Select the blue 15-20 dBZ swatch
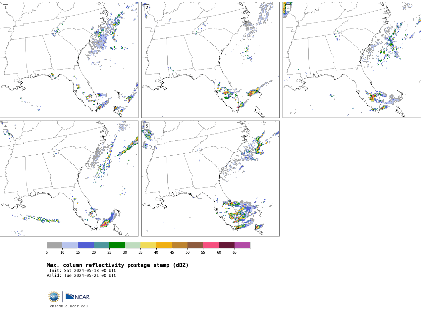This screenshot has height=310, width=424. click(86, 245)
